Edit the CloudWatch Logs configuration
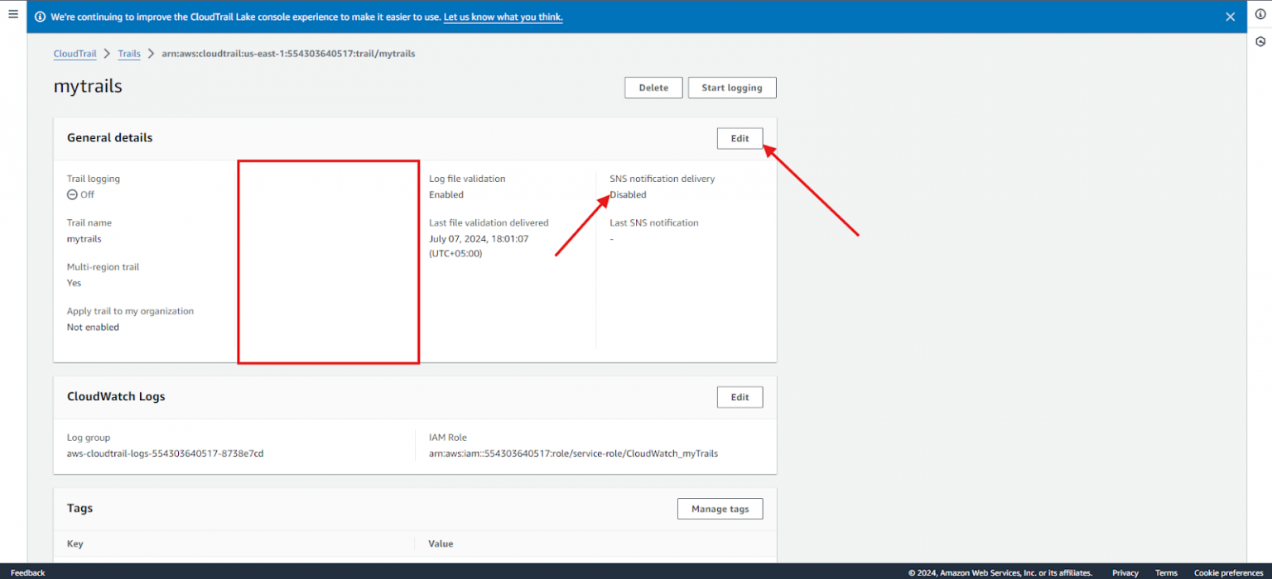1272x579 pixels. 740,397
